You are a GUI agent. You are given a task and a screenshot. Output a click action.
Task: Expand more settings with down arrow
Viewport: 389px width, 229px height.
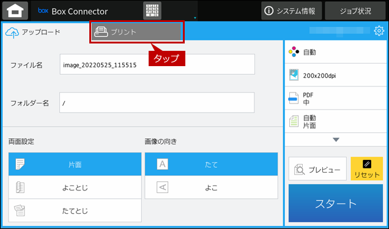tap(336, 140)
